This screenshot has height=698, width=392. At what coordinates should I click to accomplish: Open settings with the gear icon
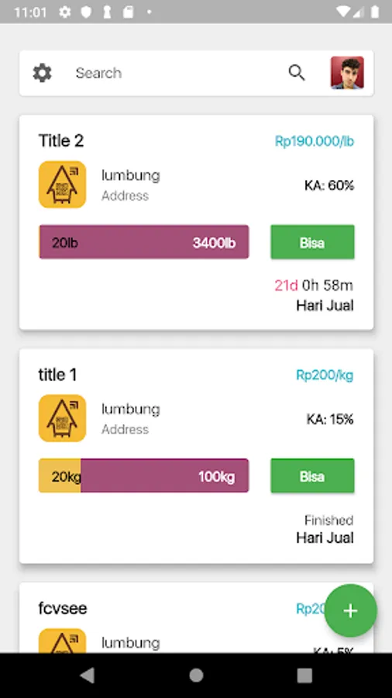(43, 73)
